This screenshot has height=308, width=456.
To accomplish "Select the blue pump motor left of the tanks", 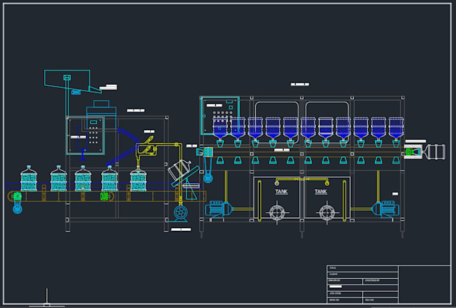I will (x=219, y=209).
